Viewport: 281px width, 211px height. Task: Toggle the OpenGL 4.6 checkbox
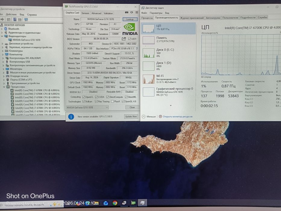click(x=123, y=102)
